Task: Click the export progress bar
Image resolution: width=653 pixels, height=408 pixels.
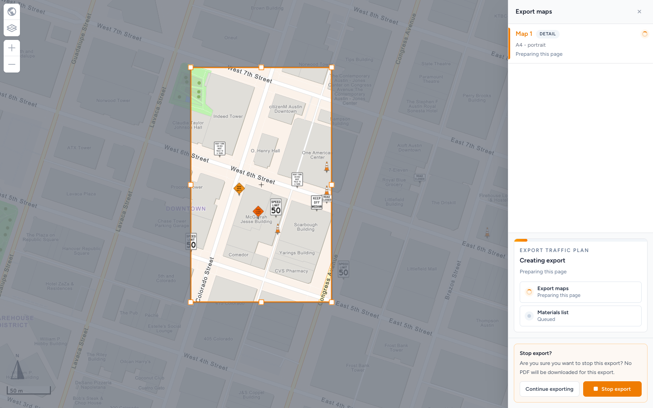Action: (580, 240)
